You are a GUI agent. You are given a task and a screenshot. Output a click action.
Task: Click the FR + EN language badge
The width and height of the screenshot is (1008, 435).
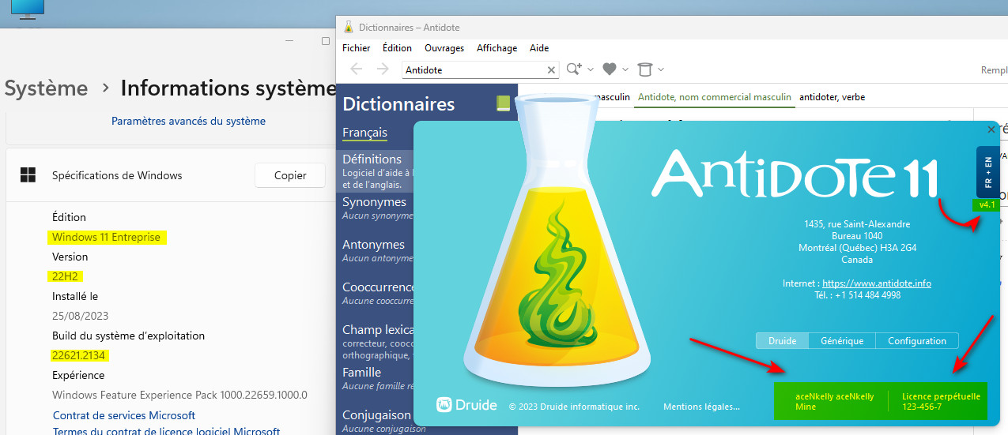pos(987,171)
